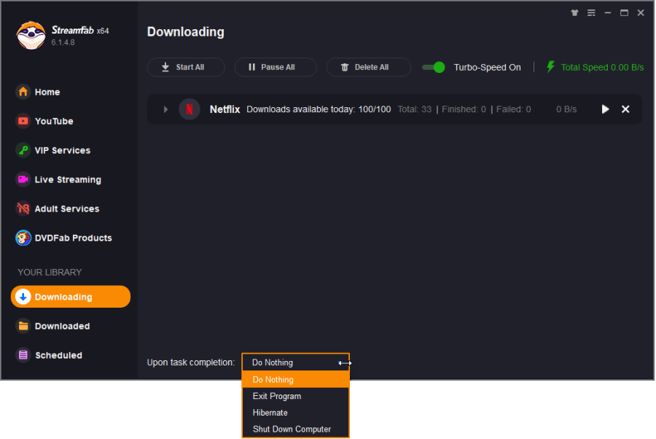Open VIP Services
656x439 pixels.
click(52, 150)
